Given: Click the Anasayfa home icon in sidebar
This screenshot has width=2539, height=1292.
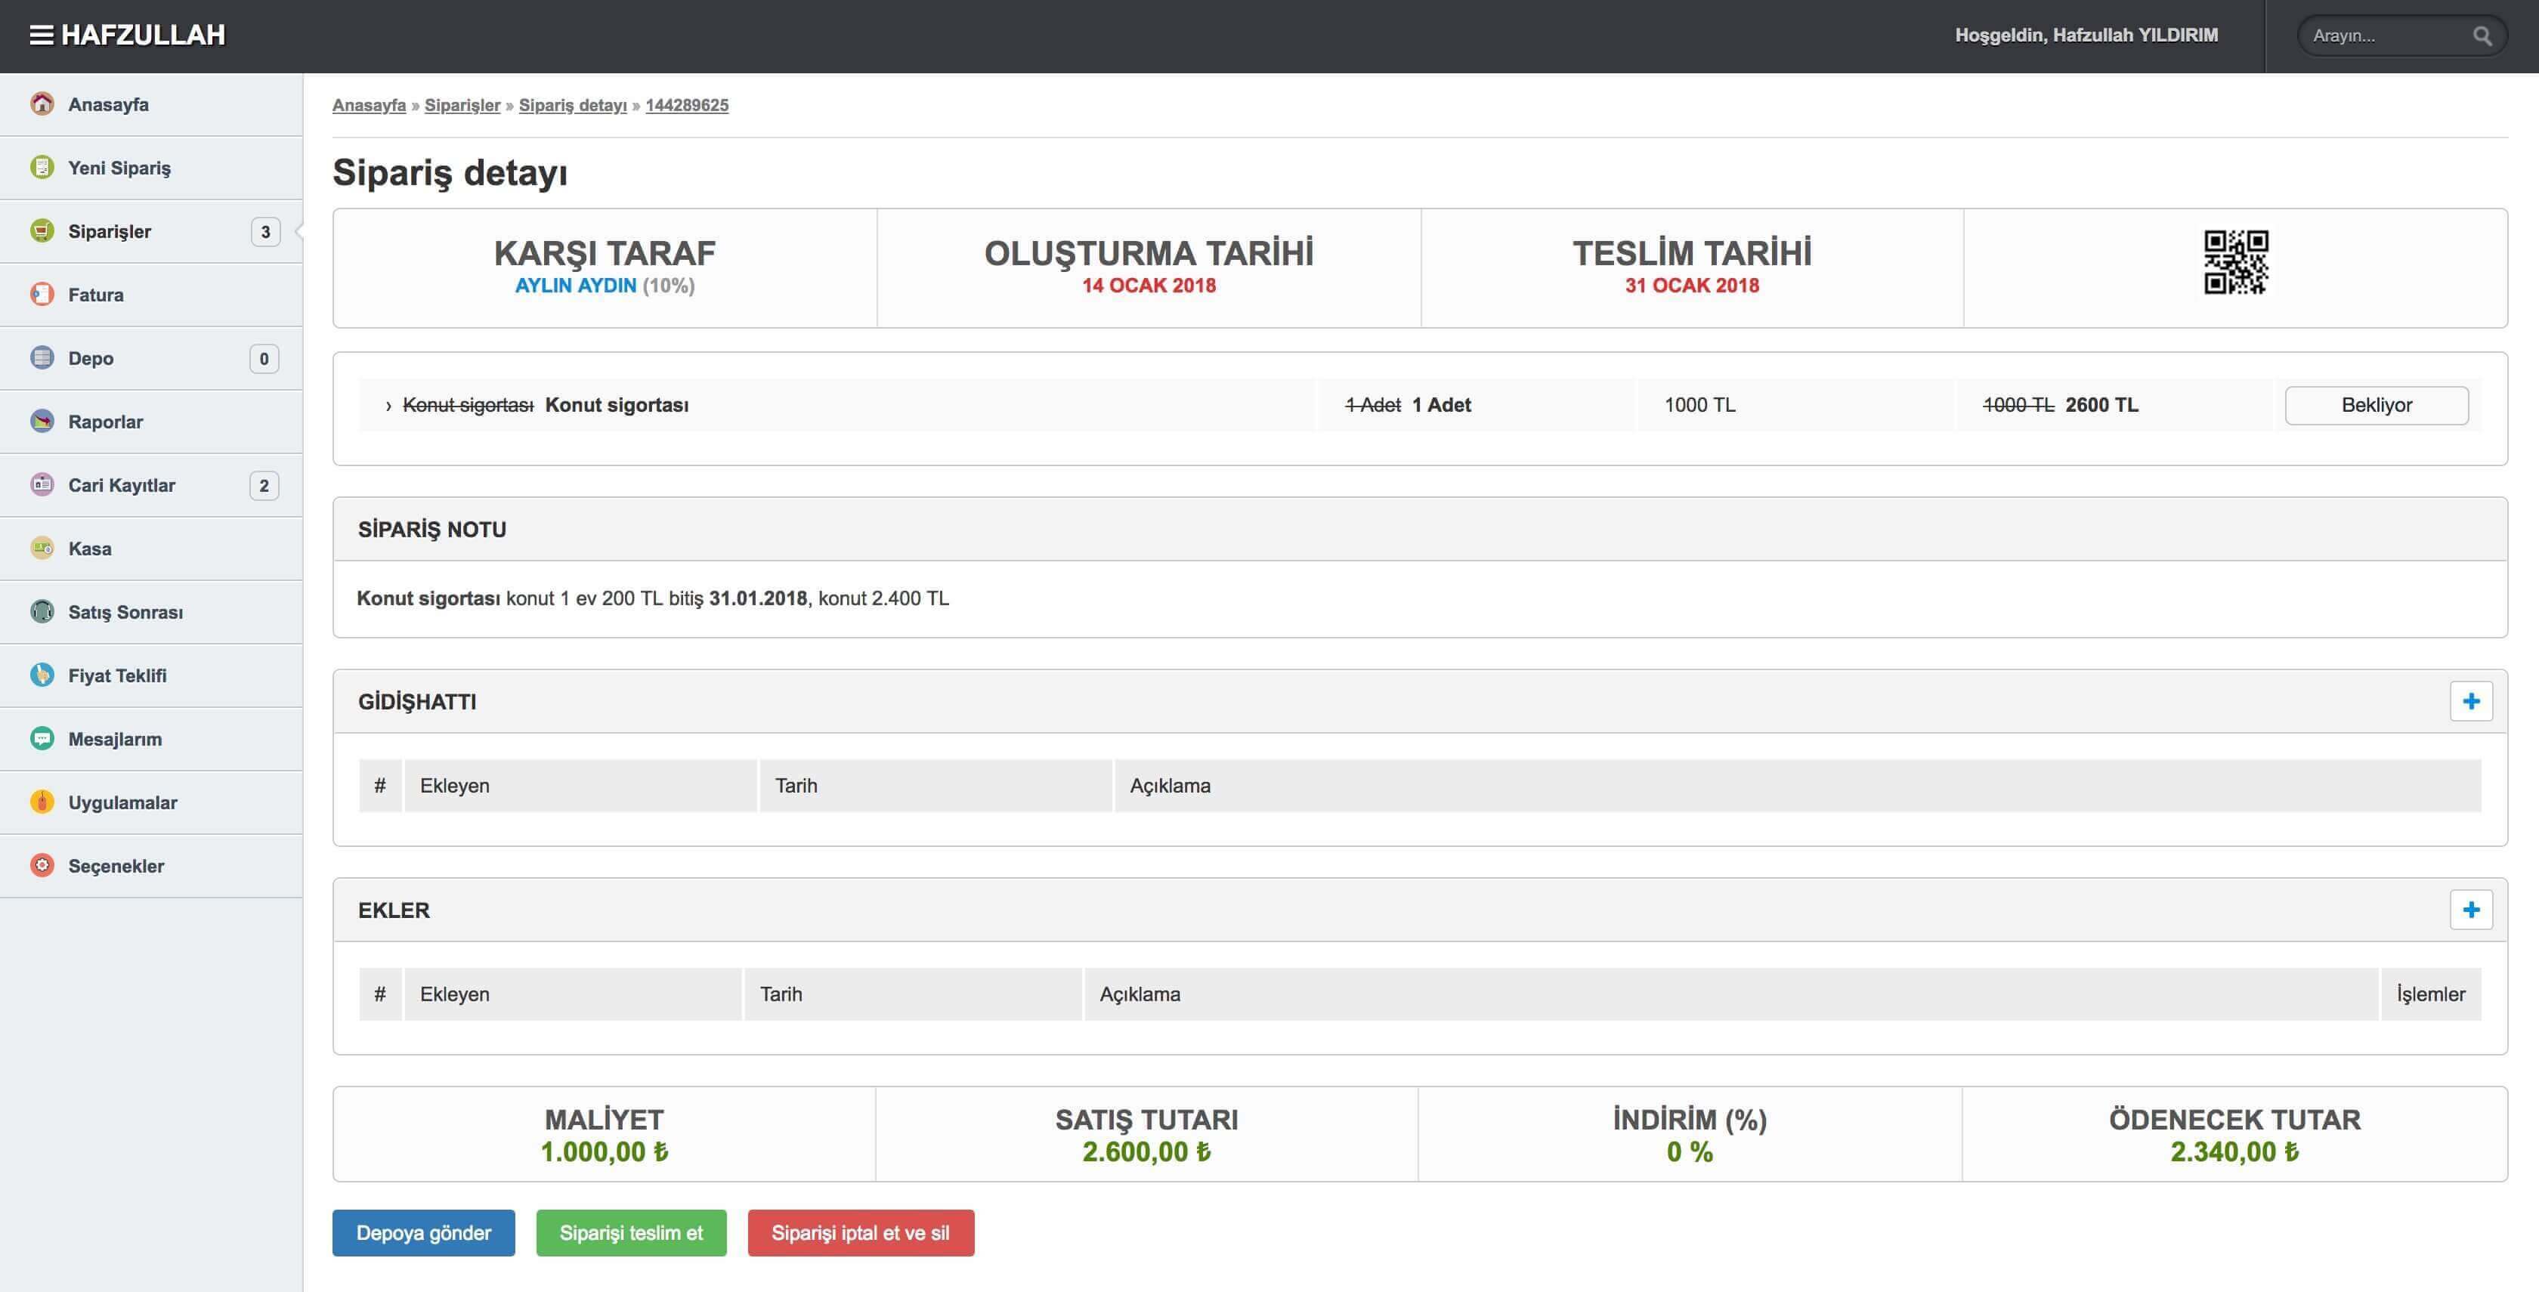Looking at the screenshot, I should (x=42, y=104).
